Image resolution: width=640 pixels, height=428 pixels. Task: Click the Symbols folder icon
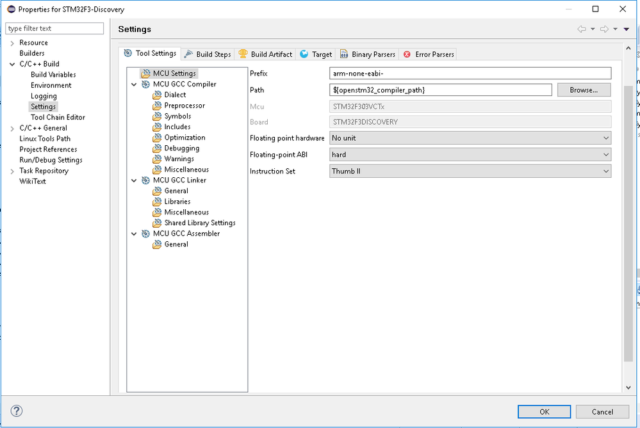click(x=157, y=116)
